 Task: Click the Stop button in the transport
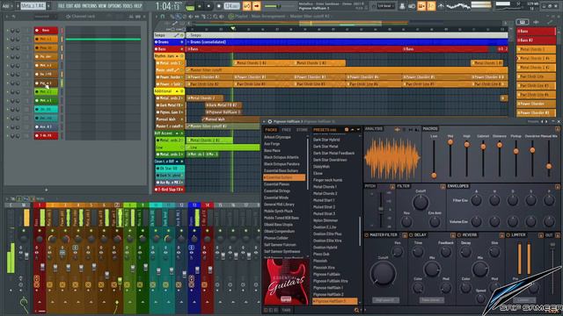point(208,6)
